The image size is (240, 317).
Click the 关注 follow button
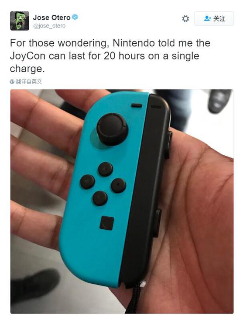point(214,18)
